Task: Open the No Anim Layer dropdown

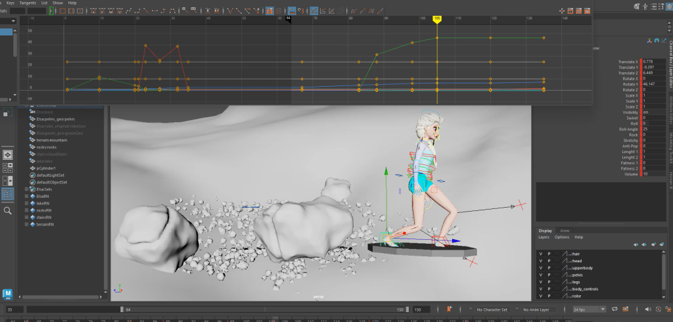Action: coord(538,309)
